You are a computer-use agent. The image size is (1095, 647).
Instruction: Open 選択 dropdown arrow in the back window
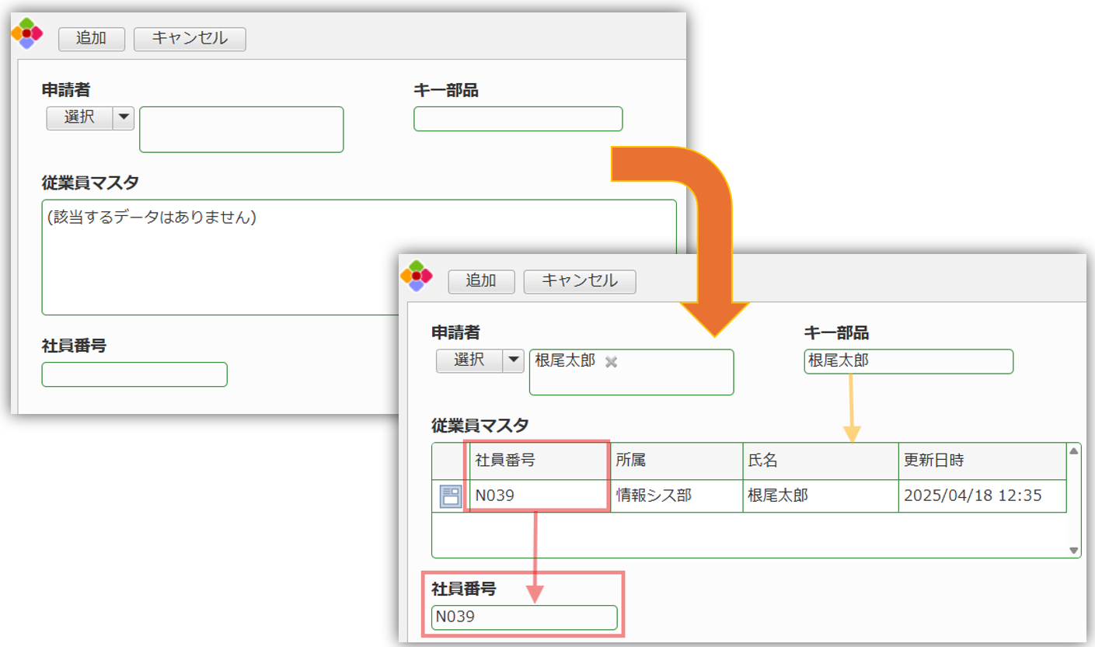point(124,118)
